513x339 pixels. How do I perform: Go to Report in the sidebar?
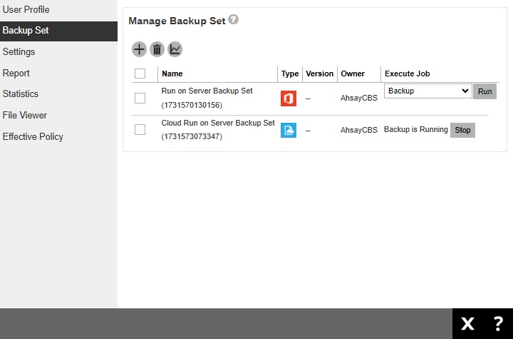tap(16, 73)
